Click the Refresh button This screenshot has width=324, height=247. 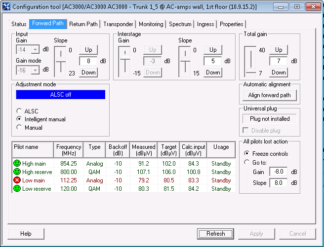(215, 234)
